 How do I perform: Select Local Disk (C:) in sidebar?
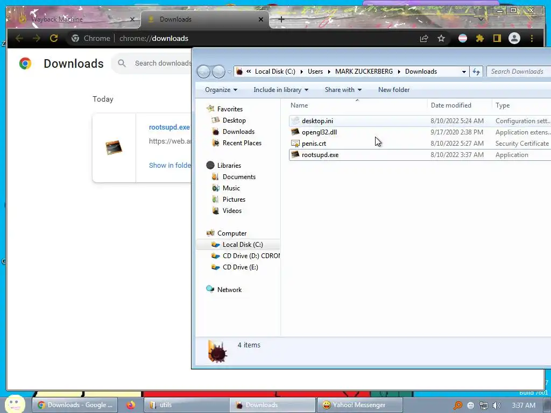[x=238, y=245]
